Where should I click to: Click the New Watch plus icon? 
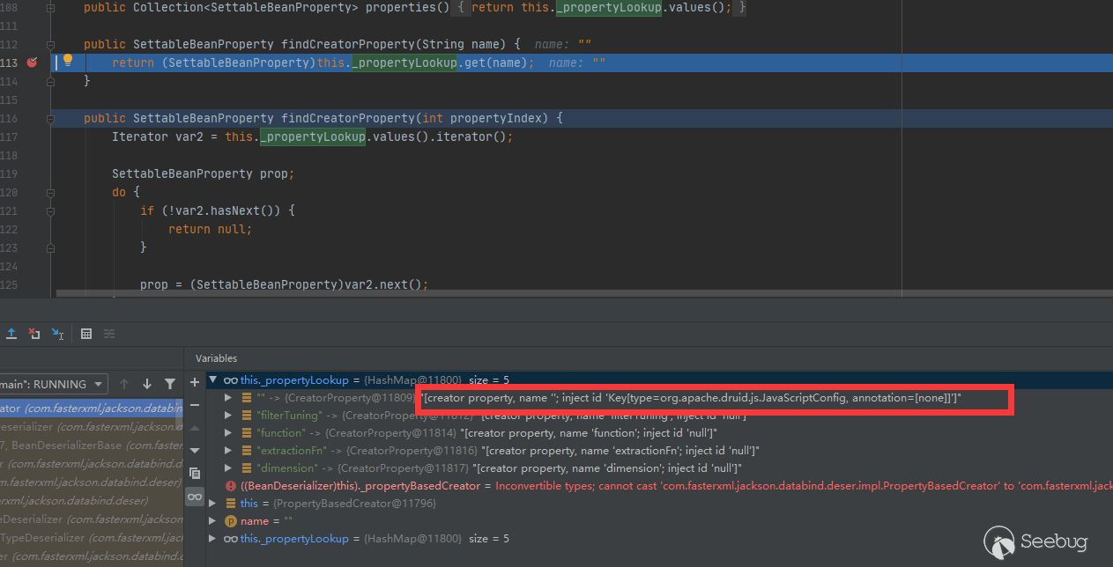[195, 382]
